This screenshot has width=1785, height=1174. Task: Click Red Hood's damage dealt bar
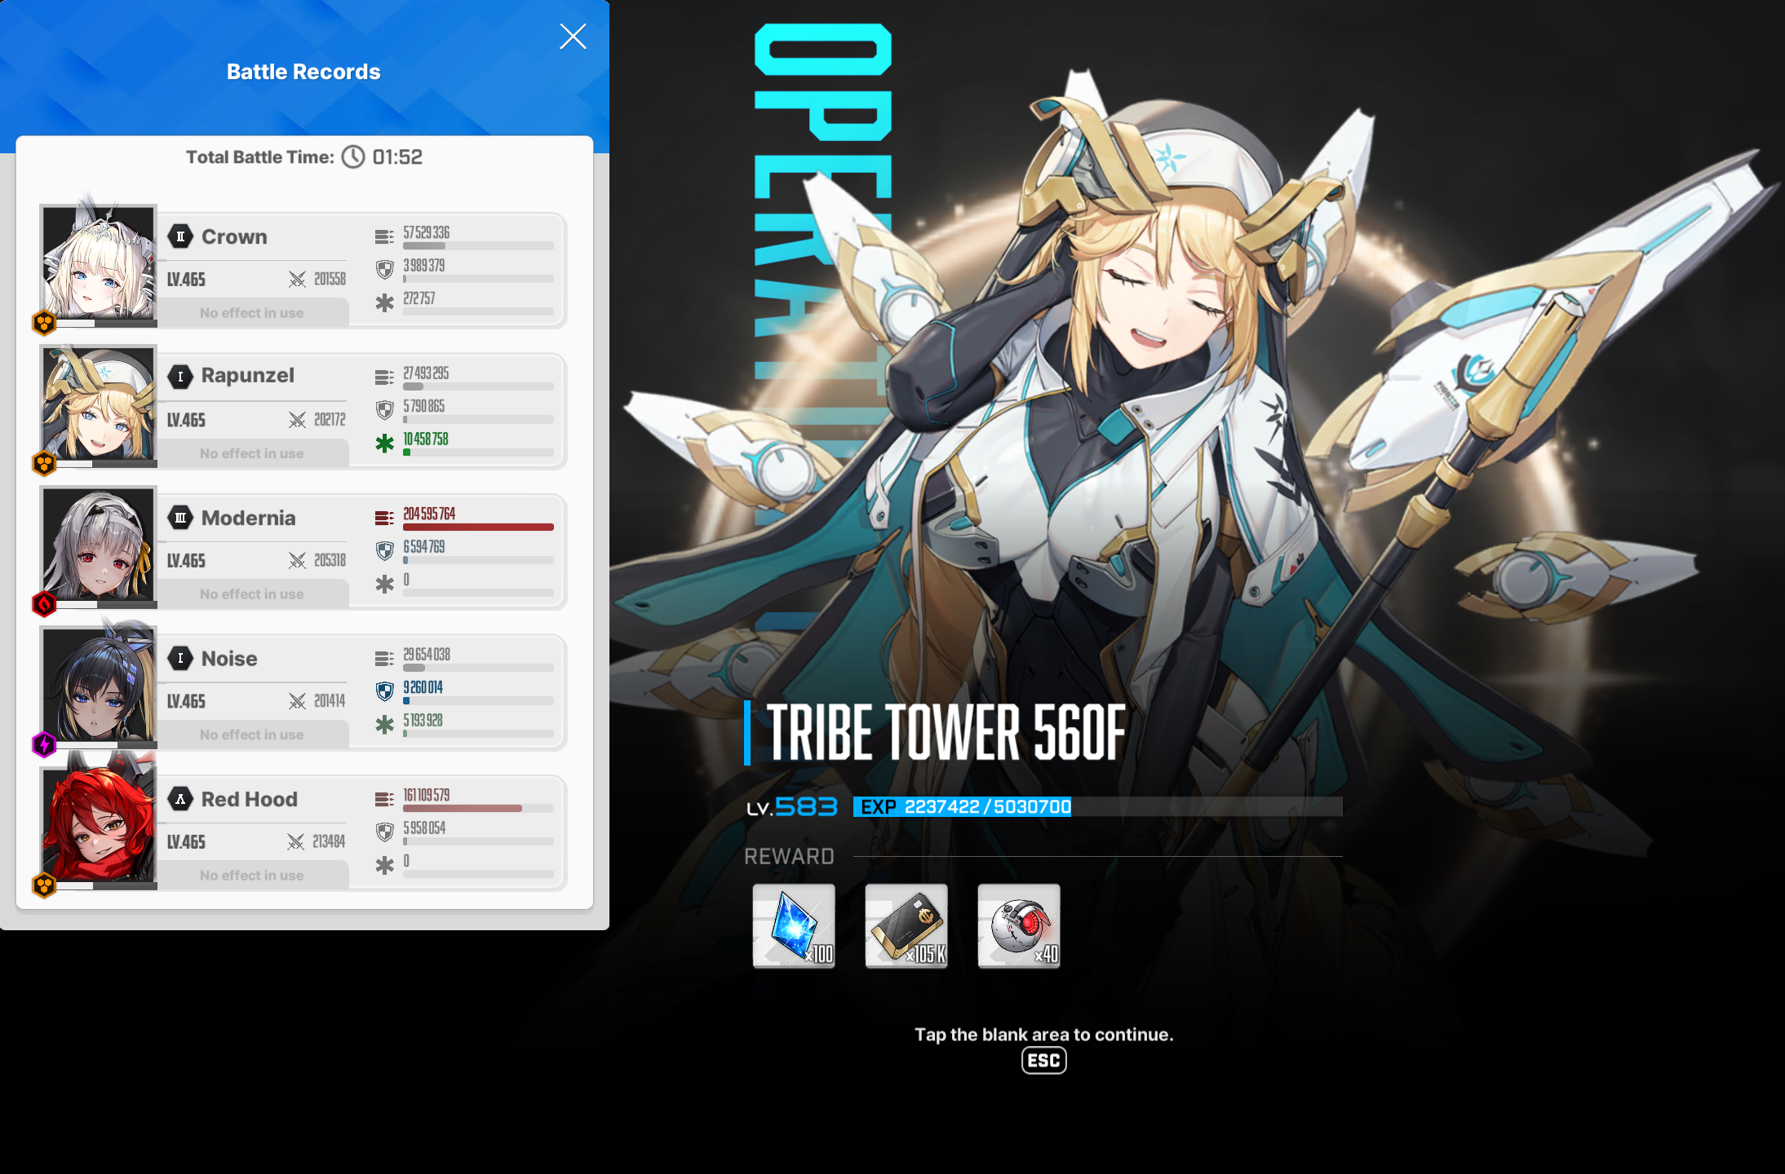pyautogui.click(x=478, y=809)
